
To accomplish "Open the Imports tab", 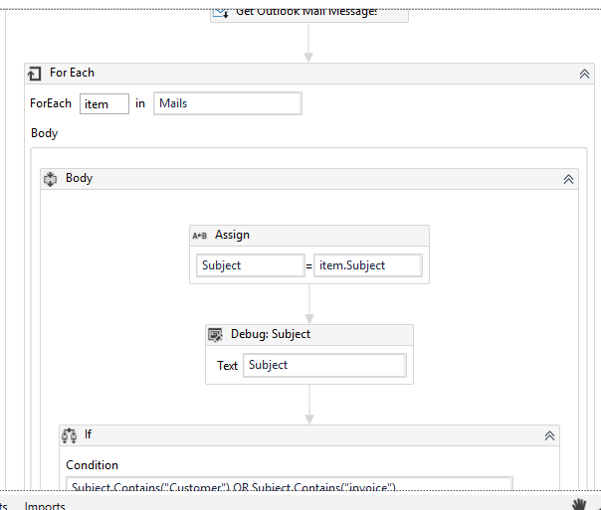I will (x=45, y=506).
